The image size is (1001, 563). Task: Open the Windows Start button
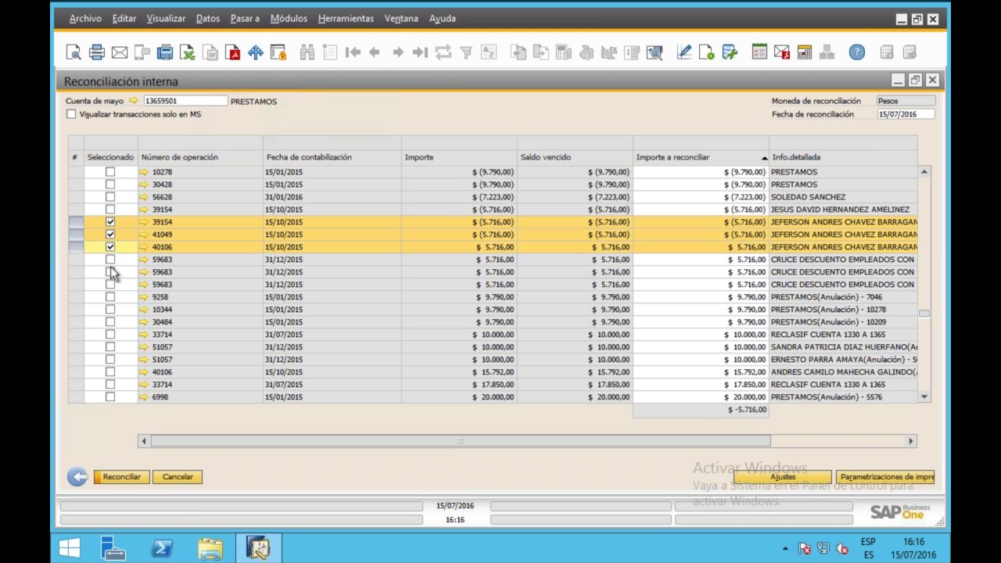[x=69, y=548]
